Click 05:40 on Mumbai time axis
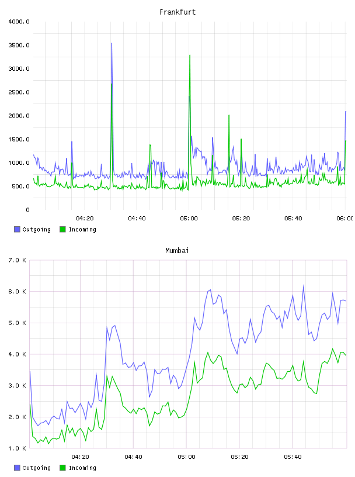The width and height of the screenshot is (355, 477). point(293,457)
